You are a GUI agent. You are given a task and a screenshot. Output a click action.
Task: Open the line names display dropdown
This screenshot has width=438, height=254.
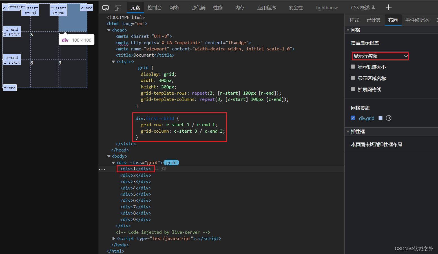(380, 56)
